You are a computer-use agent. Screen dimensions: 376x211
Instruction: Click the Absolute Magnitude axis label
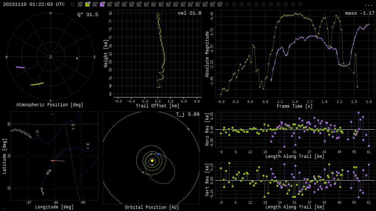point(207,54)
